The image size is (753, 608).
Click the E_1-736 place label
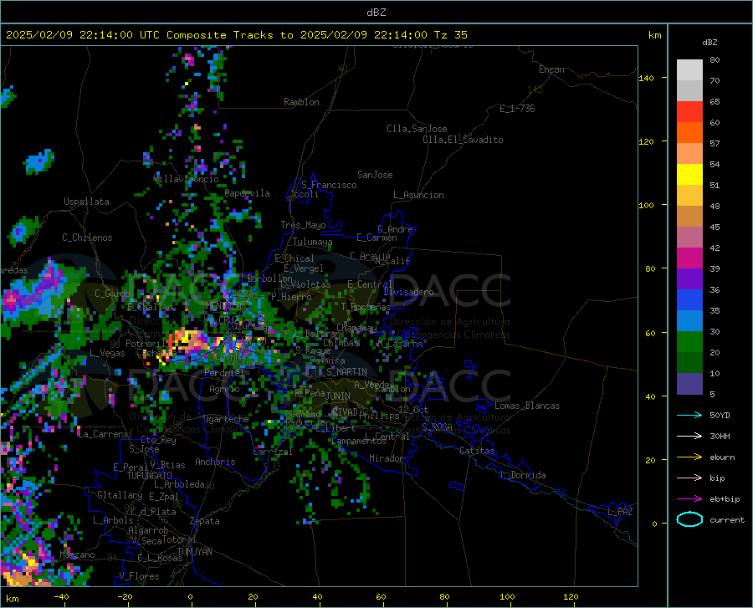517,109
